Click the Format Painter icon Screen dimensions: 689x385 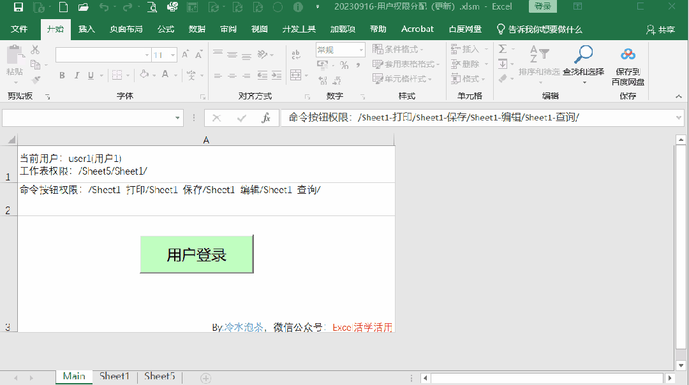(x=36, y=78)
